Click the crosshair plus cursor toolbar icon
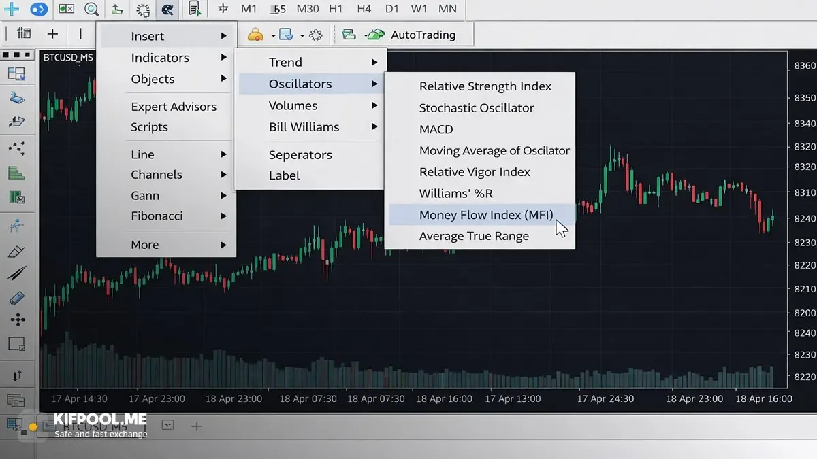817x459 pixels. pyautogui.click(x=52, y=33)
